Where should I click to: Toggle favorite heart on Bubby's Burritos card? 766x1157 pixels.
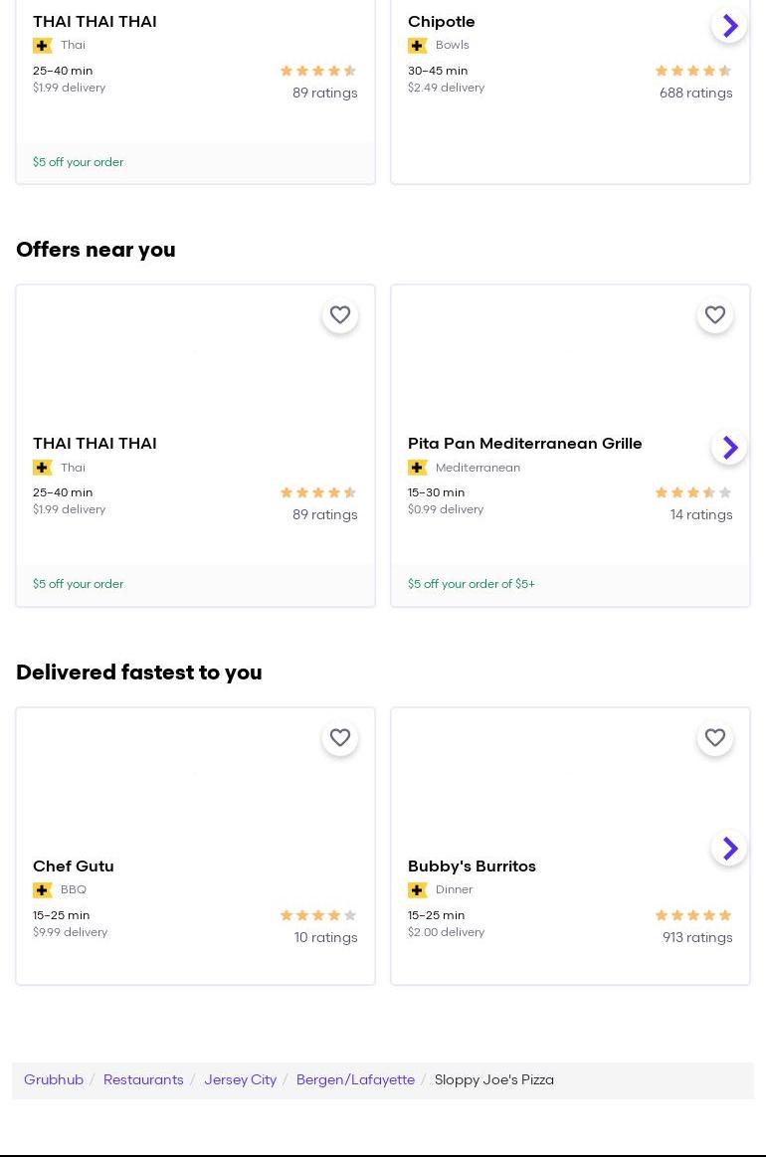(x=715, y=738)
